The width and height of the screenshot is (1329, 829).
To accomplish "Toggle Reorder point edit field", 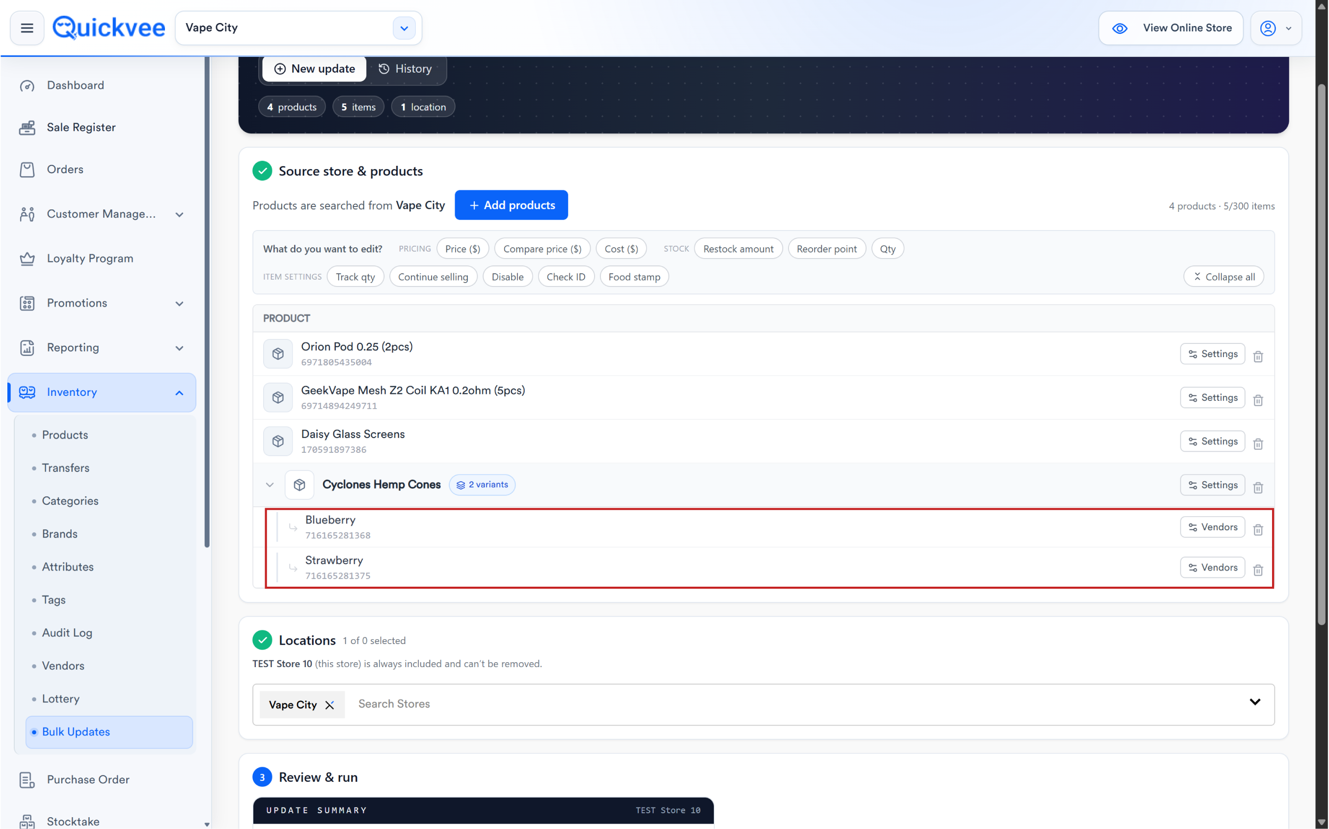I will tap(826, 249).
